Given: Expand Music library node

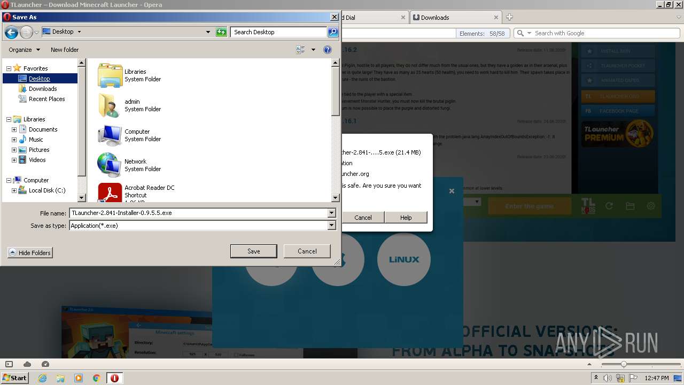Looking at the screenshot, I should click(14, 140).
